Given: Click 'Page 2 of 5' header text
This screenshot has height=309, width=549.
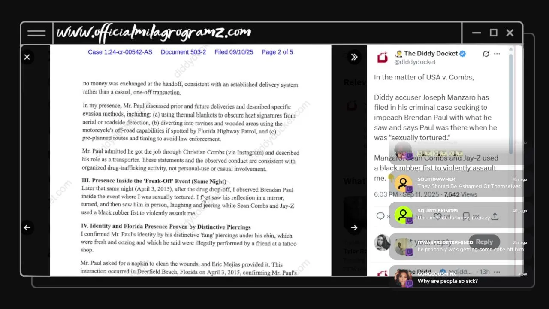Looking at the screenshot, I should click(277, 52).
